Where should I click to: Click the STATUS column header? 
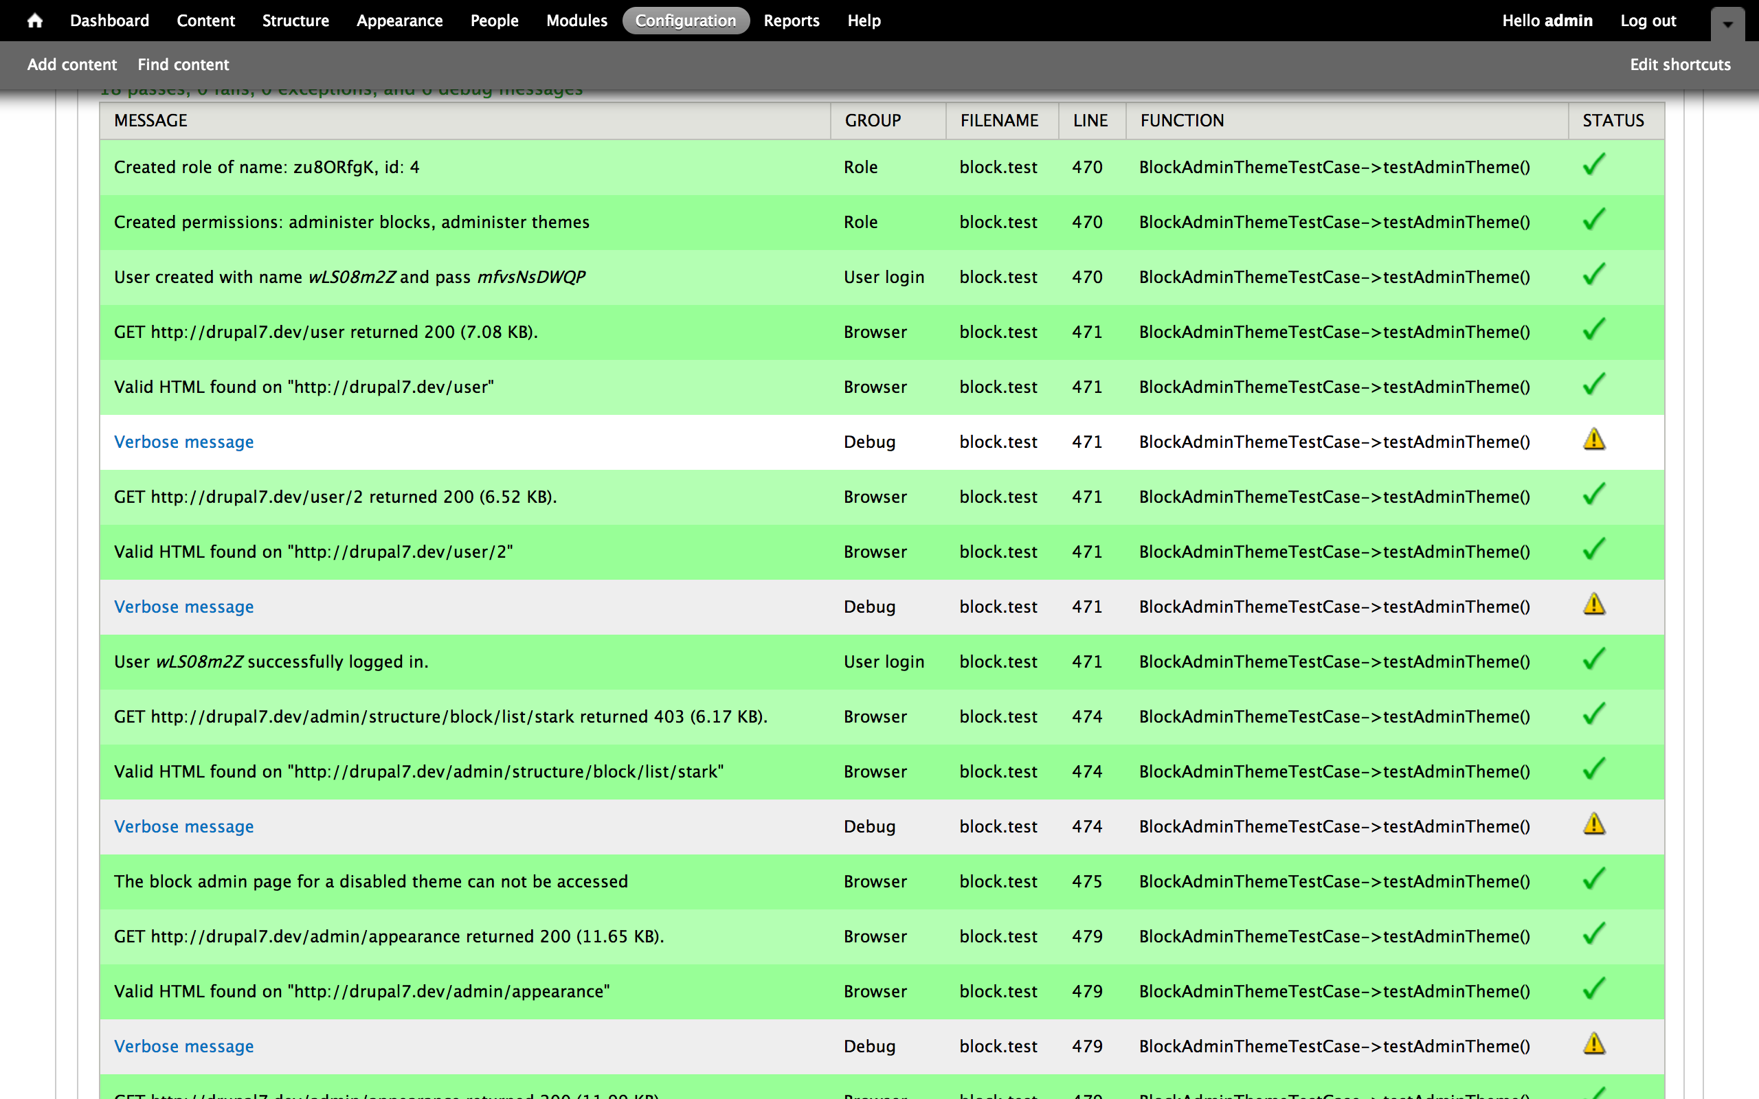click(x=1613, y=121)
